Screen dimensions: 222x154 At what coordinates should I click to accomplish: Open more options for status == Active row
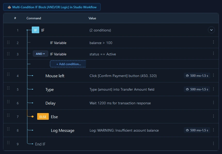[x=213, y=53]
